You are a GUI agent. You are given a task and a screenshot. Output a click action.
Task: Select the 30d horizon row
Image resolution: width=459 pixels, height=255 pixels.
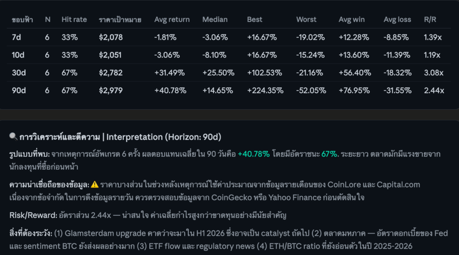[x=229, y=73]
